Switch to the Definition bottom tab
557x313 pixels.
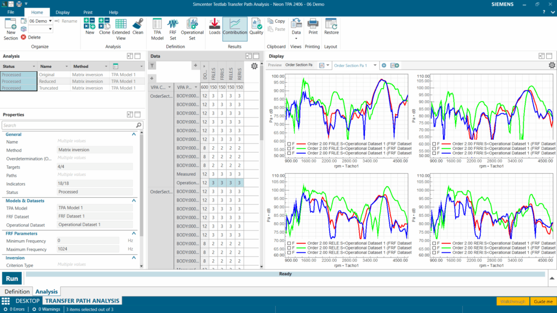tap(17, 292)
